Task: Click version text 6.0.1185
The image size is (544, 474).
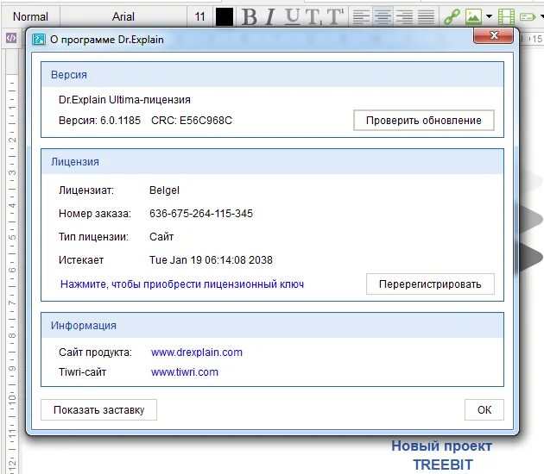Action: (x=120, y=121)
